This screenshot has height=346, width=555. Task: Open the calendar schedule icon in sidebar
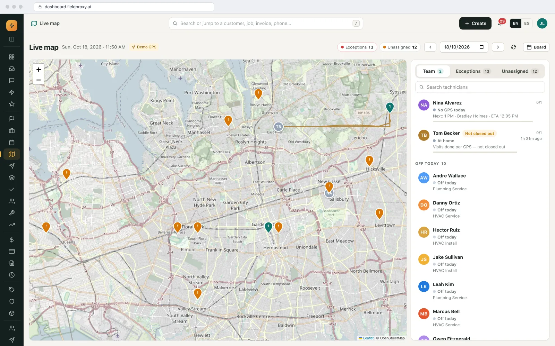(12, 142)
